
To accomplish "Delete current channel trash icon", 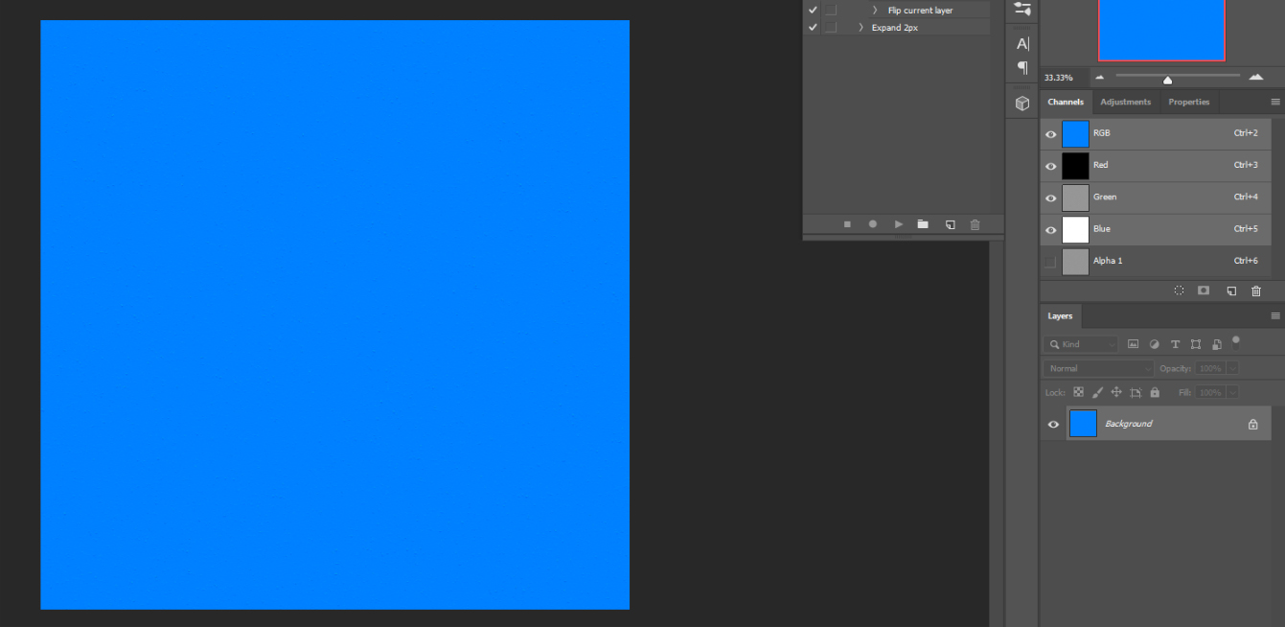I will (x=1256, y=290).
